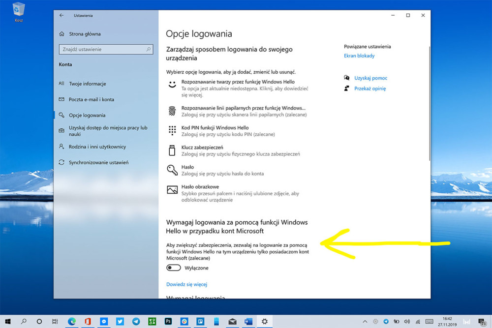Open Cortana circle in taskbar
Screen dimensions: 492x328
coord(39,322)
